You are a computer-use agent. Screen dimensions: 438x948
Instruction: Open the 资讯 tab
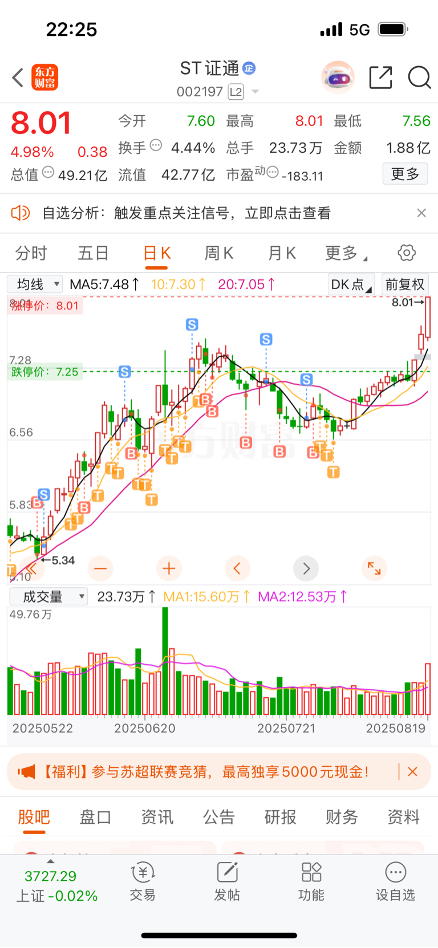[x=157, y=817]
